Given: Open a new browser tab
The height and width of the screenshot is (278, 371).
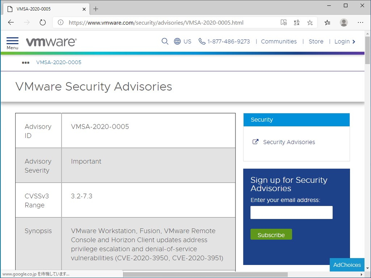Looking at the screenshot, I should pyautogui.click(x=96, y=9).
